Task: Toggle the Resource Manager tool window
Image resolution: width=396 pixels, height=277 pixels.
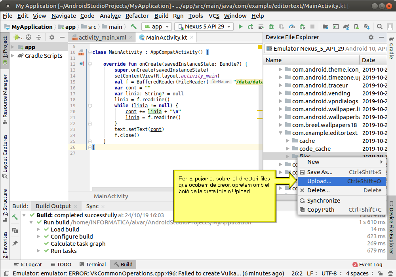Action: pos(5,99)
